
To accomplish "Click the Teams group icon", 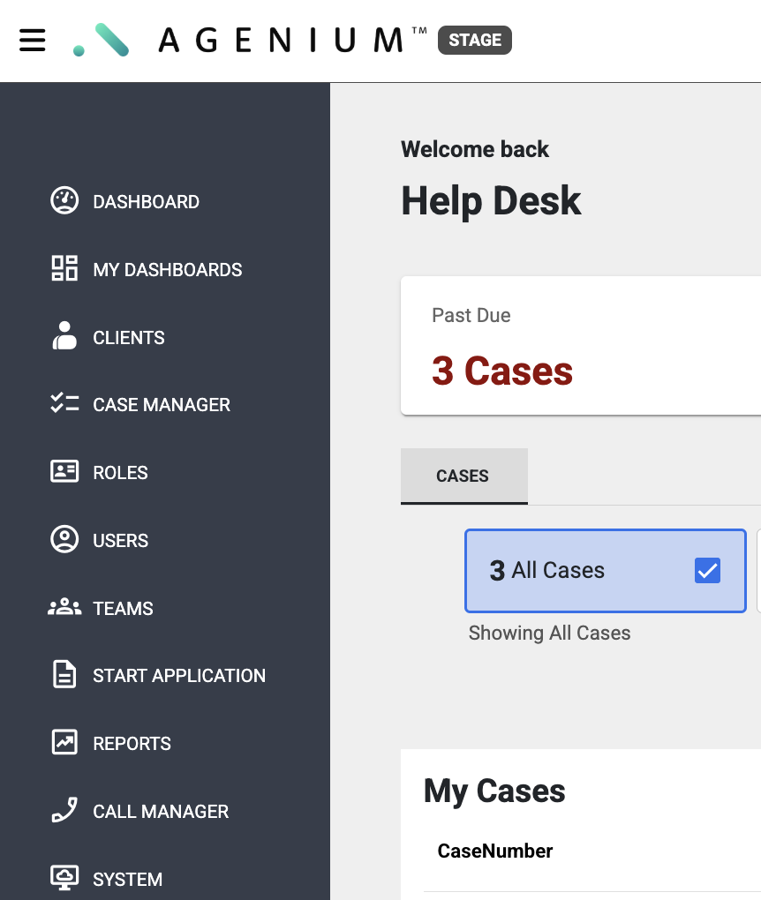I will [64, 608].
